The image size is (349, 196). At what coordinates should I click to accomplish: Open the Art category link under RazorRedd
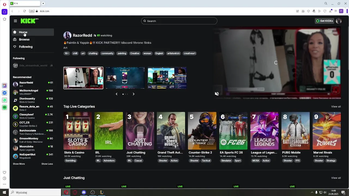click(x=65, y=48)
